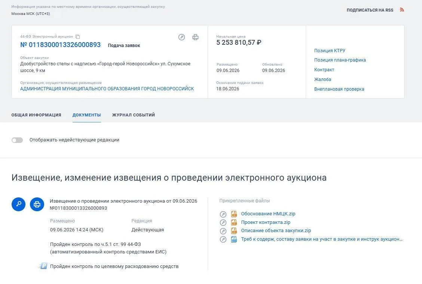The image size is (422, 284).
Task: Click the 44-ФЗ Электронный аукцион label
Action: 46,37
